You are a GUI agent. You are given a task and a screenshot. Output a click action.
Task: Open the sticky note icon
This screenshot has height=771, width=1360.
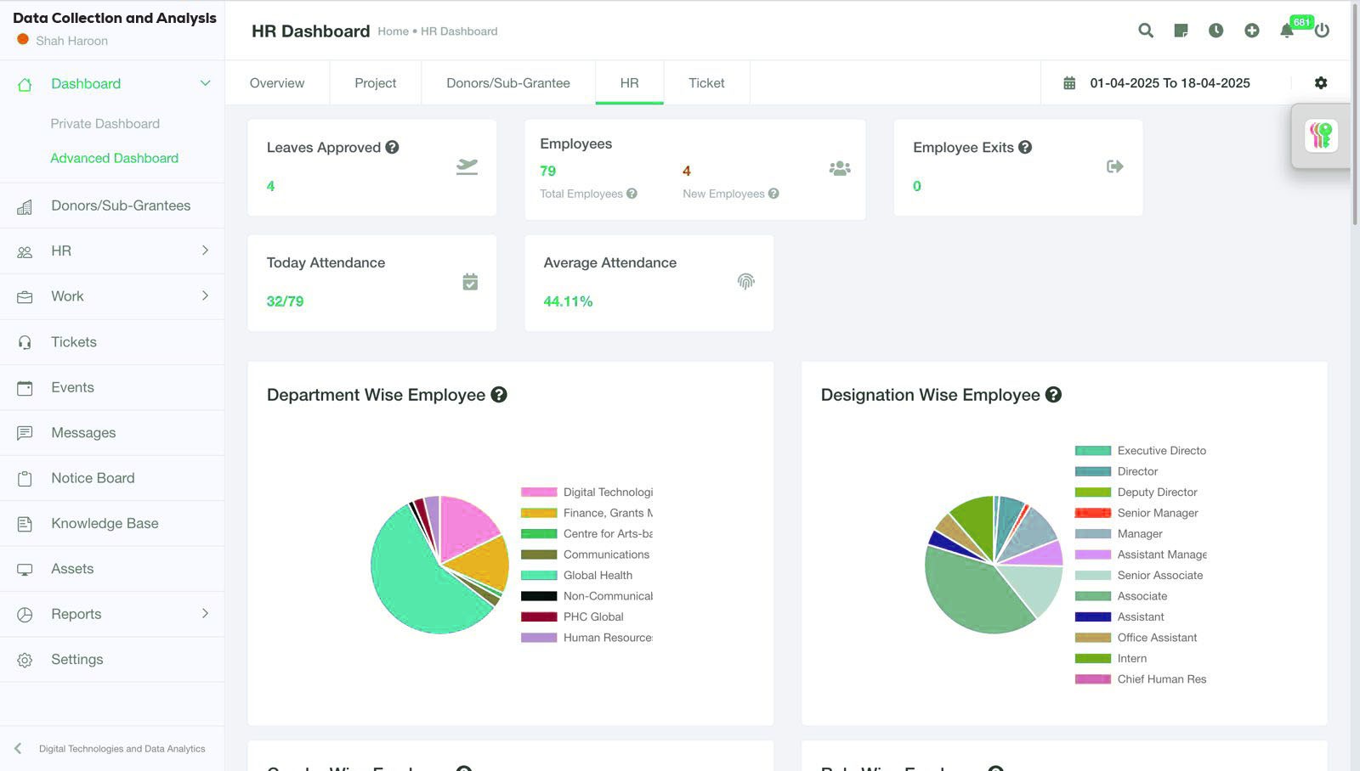point(1181,31)
